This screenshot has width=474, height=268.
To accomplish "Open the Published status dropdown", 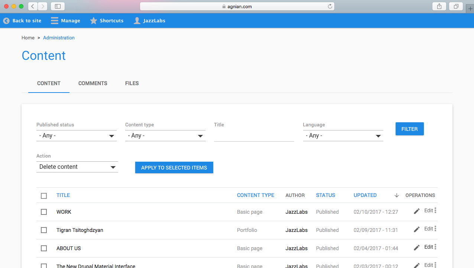I will point(76,135).
